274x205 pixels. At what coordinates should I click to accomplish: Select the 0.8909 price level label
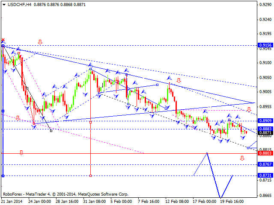(x=265, y=121)
